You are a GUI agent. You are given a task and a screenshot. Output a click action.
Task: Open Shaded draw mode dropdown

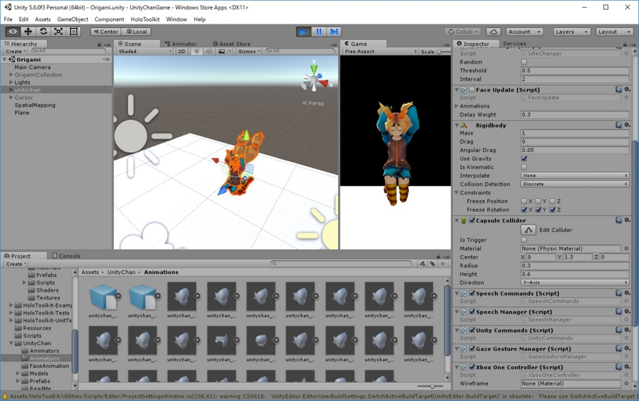click(x=145, y=51)
